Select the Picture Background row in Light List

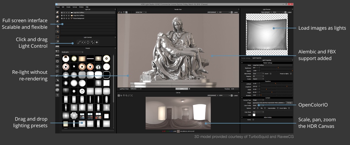coord(88,18)
